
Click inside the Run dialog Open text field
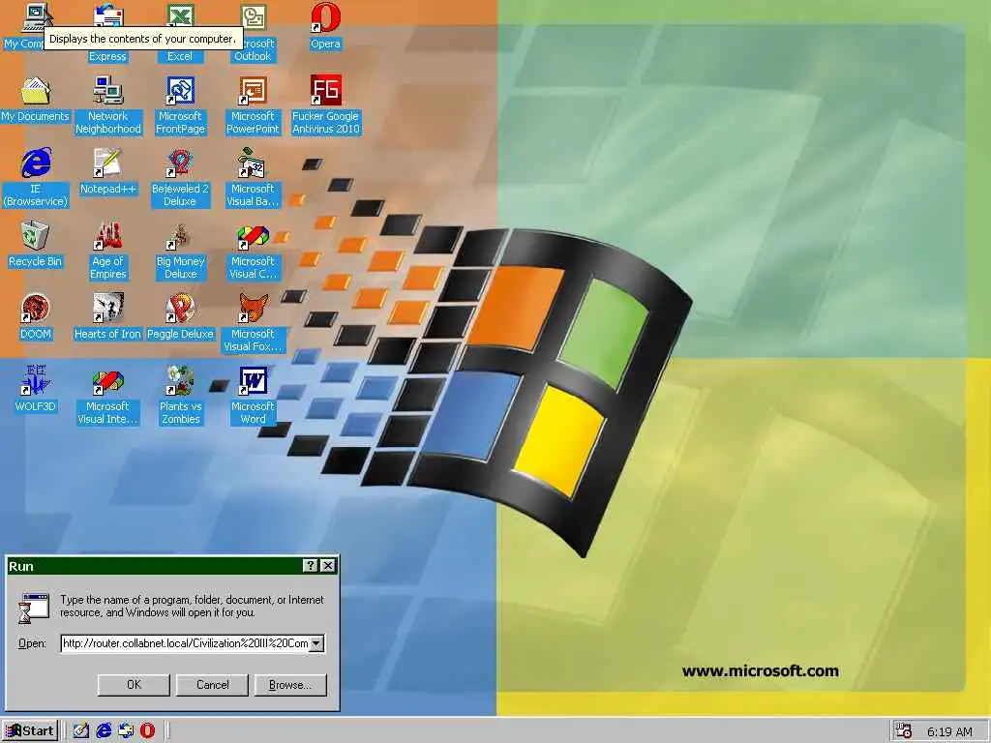coord(186,643)
